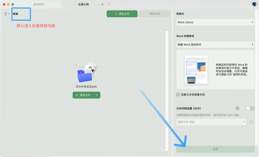
Task: Open the 选择 PDF 语言 dropdown
Action: coord(211,122)
